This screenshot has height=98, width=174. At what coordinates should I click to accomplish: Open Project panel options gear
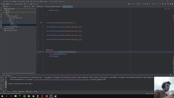coord(33,7)
